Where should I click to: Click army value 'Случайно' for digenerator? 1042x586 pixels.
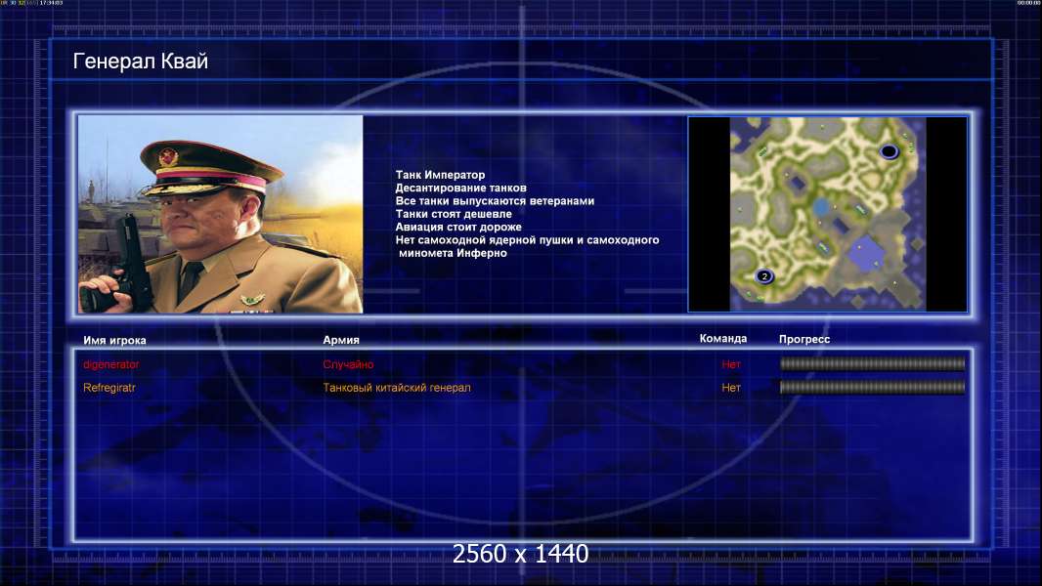[348, 364]
